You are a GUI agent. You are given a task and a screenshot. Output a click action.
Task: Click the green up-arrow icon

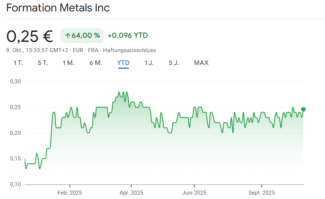[x=67, y=36]
